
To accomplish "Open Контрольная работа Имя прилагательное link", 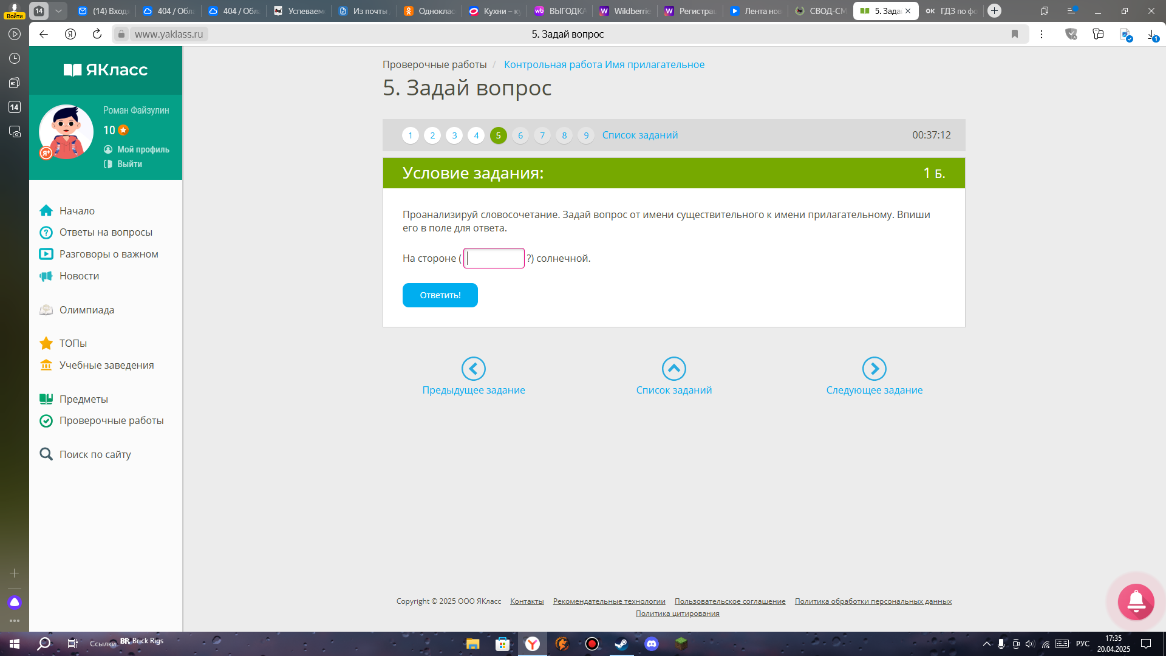I will pyautogui.click(x=604, y=64).
